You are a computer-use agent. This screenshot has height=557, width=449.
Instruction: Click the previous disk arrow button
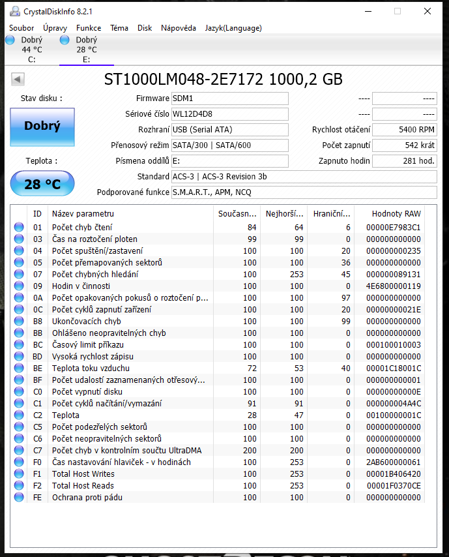point(18,79)
